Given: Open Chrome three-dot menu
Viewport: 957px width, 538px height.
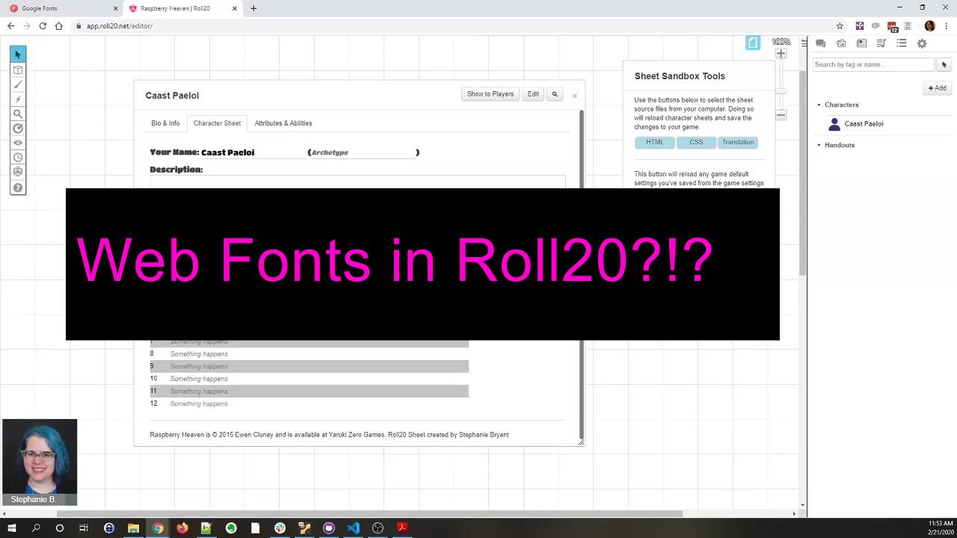Looking at the screenshot, I should point(945,26).
